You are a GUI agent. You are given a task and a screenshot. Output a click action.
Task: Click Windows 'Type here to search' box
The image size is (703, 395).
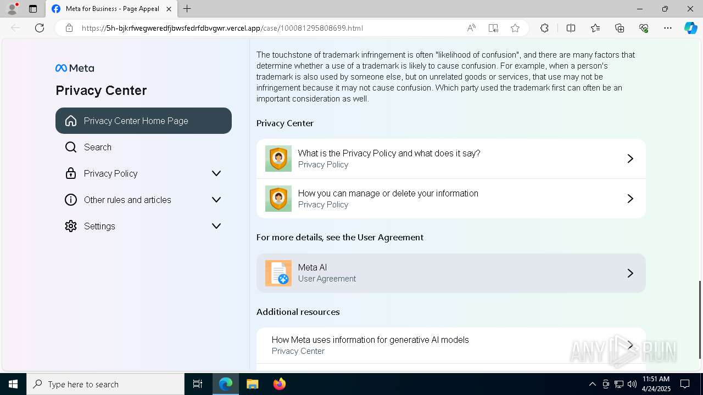click(105, 384)
